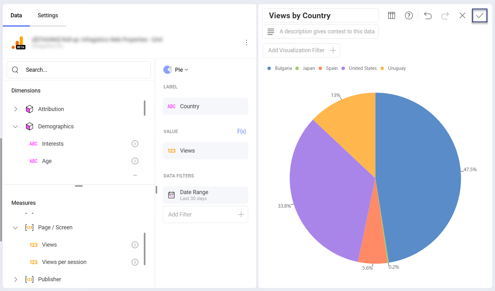The width and height of the screenshot is (495, 291).
Task: Click the Publisher measure group icon
Action: tap(29, 279)
